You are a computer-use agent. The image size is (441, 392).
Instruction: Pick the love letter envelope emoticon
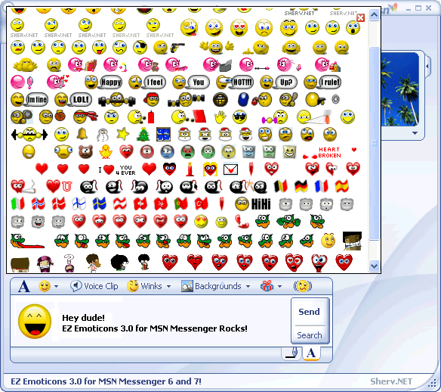pyautogui.click(x=230, y=170)
